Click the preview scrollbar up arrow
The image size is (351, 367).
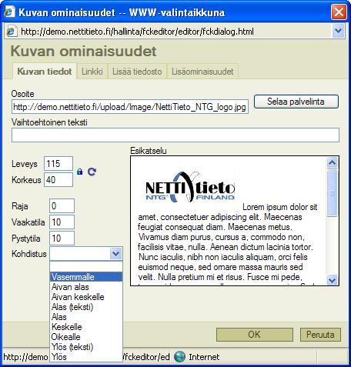(x=333, y=162)
